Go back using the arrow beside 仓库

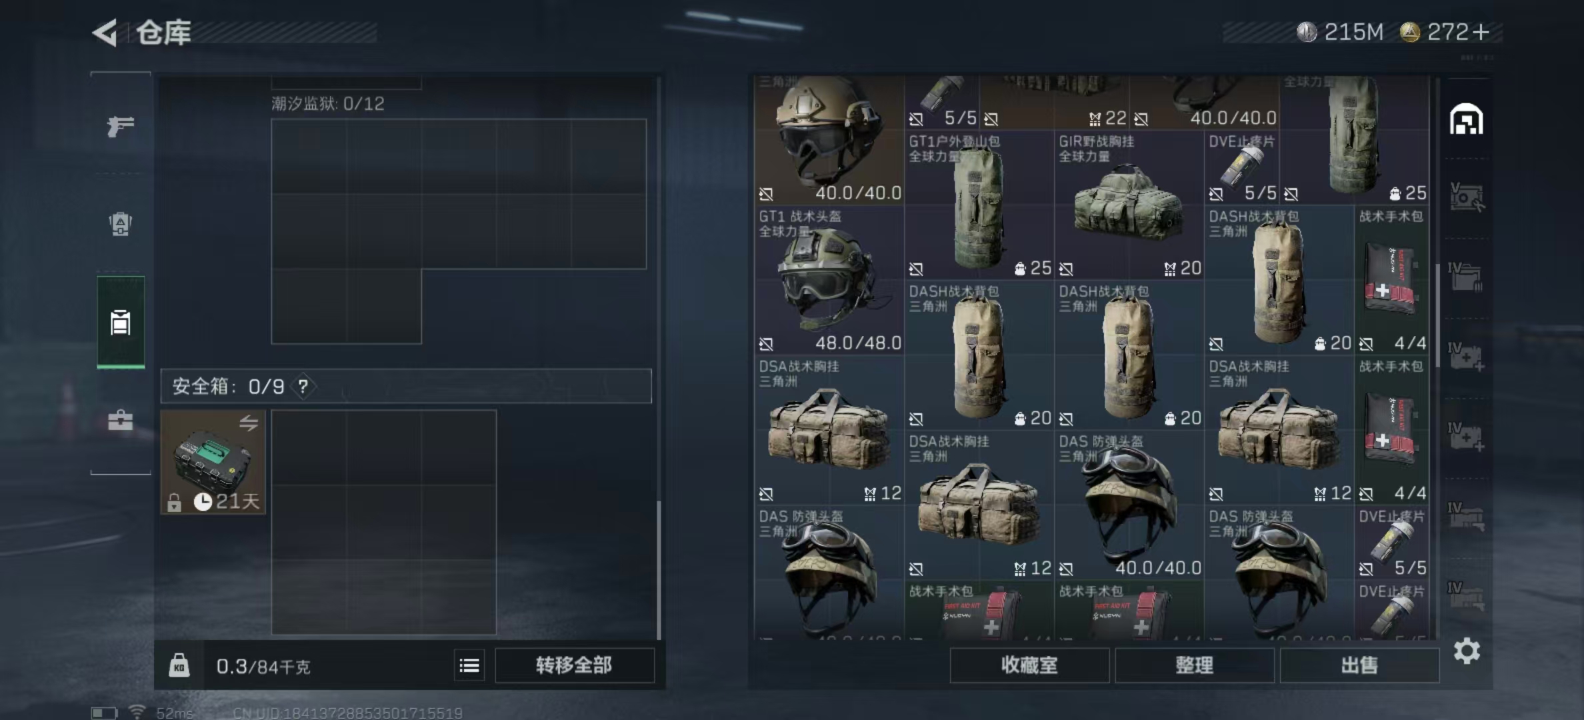click(105, 32)
